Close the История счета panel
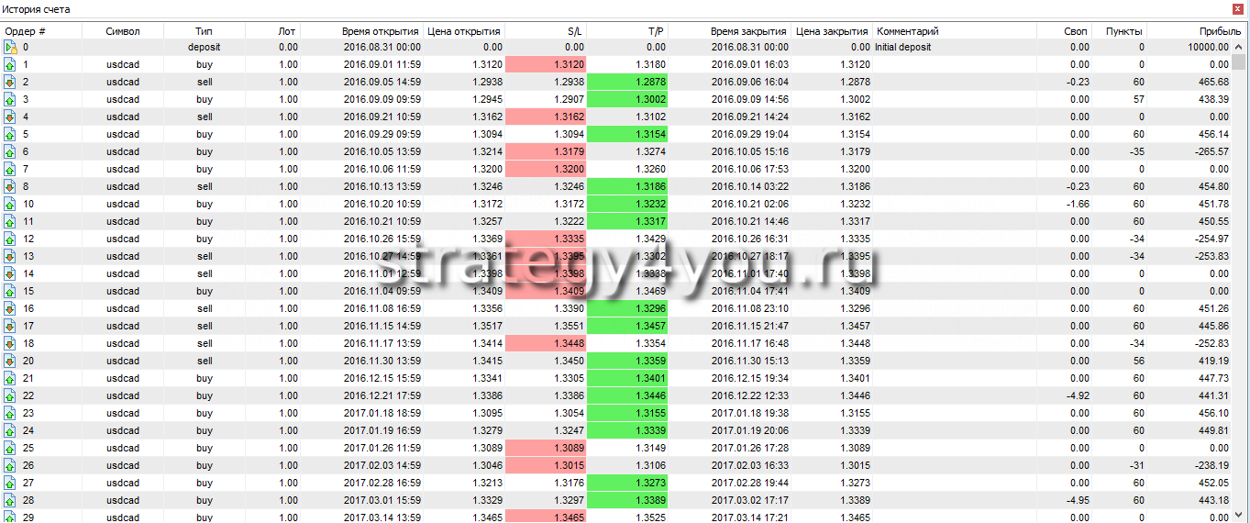1250x523 pixels. (x=1239, y=9)
